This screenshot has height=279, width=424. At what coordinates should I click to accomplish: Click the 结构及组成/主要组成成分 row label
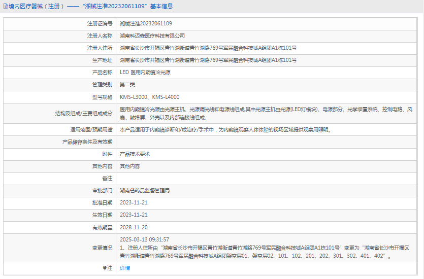tap(84, 113)
